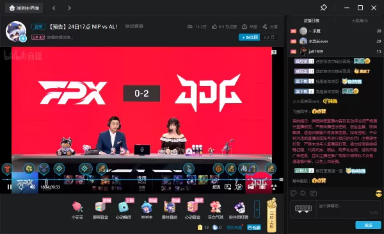Minimize the Bilibili live window
The height and width of the screenshot is (234, 384).
[x=347, y=8]
